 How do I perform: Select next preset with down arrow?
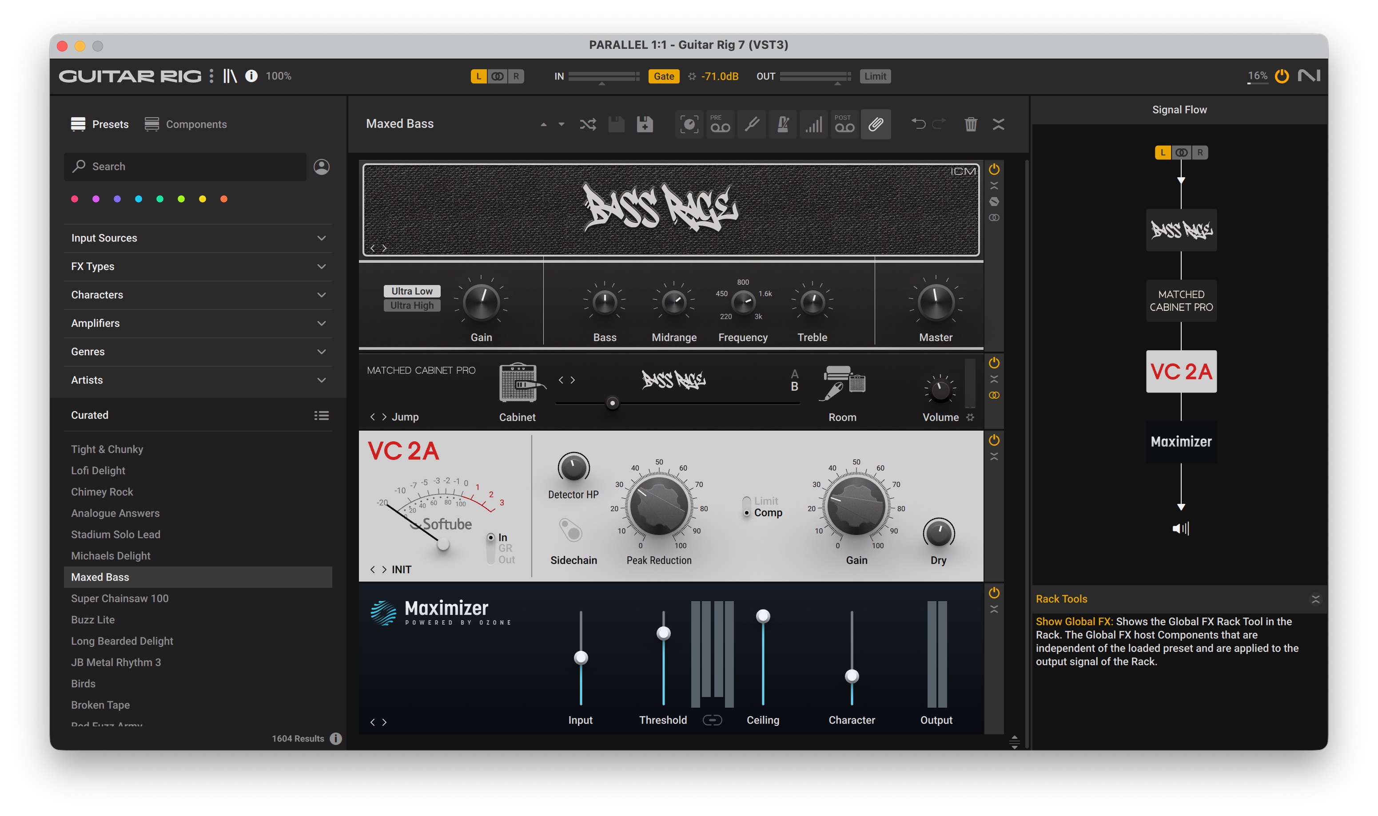click(x=561, y=125)
